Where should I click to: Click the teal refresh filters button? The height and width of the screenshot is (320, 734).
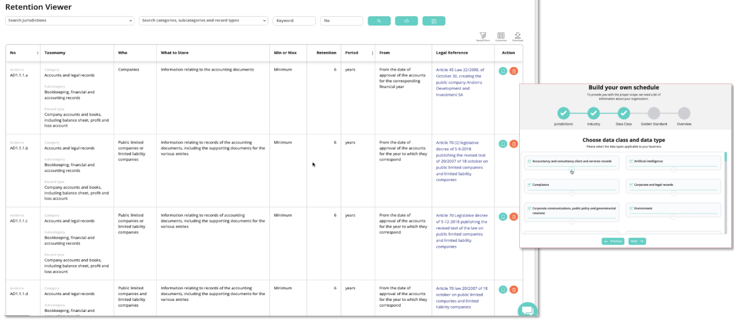[x=406, y=21]
